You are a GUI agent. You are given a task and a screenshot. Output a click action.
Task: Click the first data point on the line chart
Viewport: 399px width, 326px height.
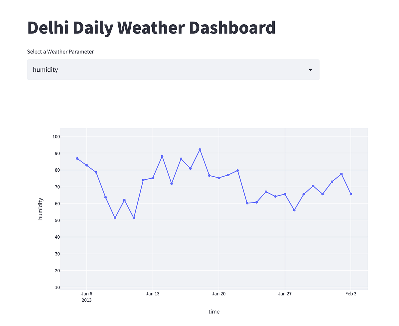(77, 158)
